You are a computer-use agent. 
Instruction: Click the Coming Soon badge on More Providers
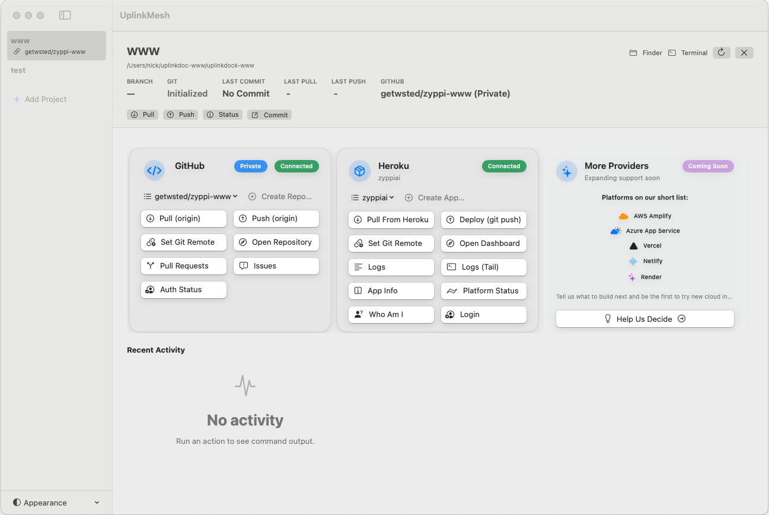point(708,167)
